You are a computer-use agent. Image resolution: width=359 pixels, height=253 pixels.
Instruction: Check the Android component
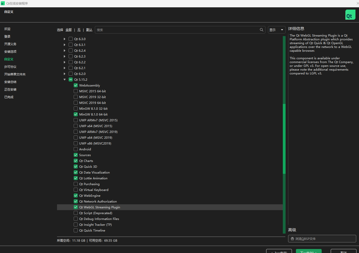76,149
